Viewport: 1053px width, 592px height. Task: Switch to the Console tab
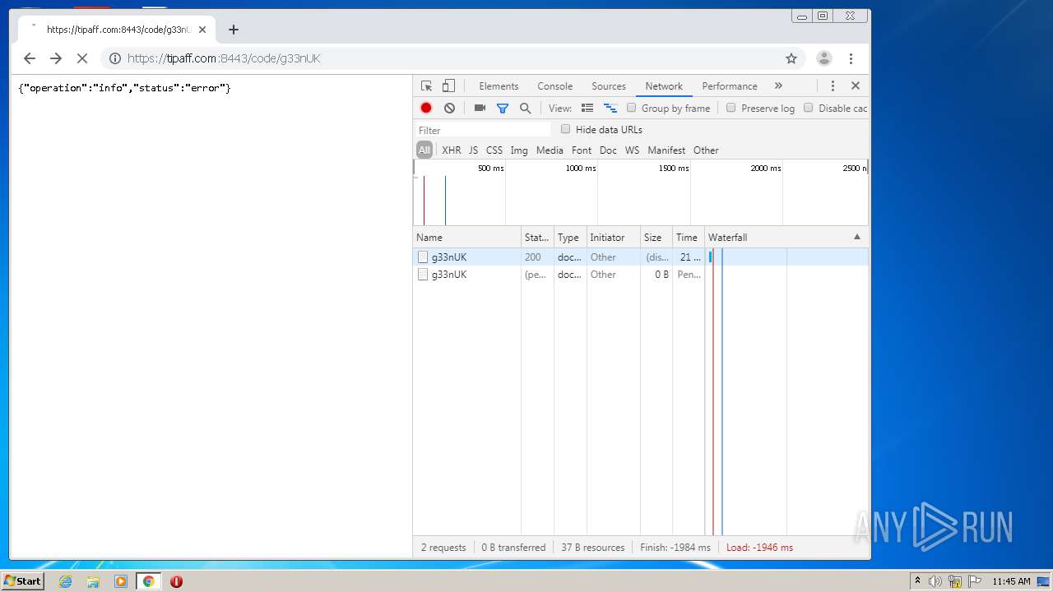(555, 86)
